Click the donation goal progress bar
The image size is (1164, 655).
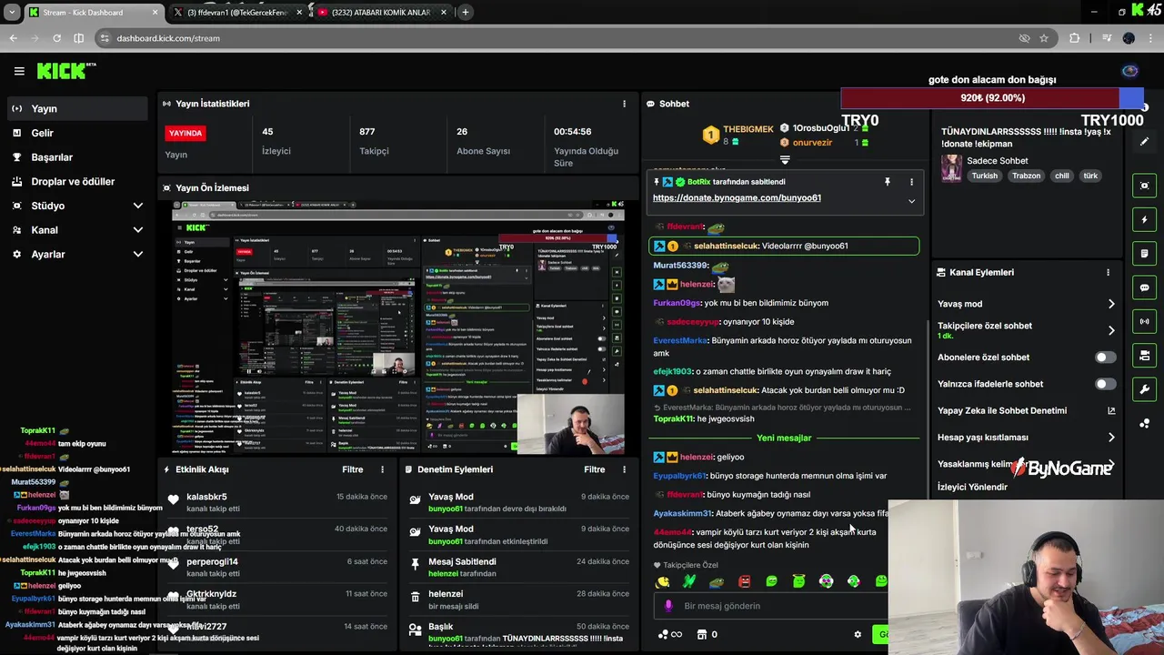coord(992,98)
